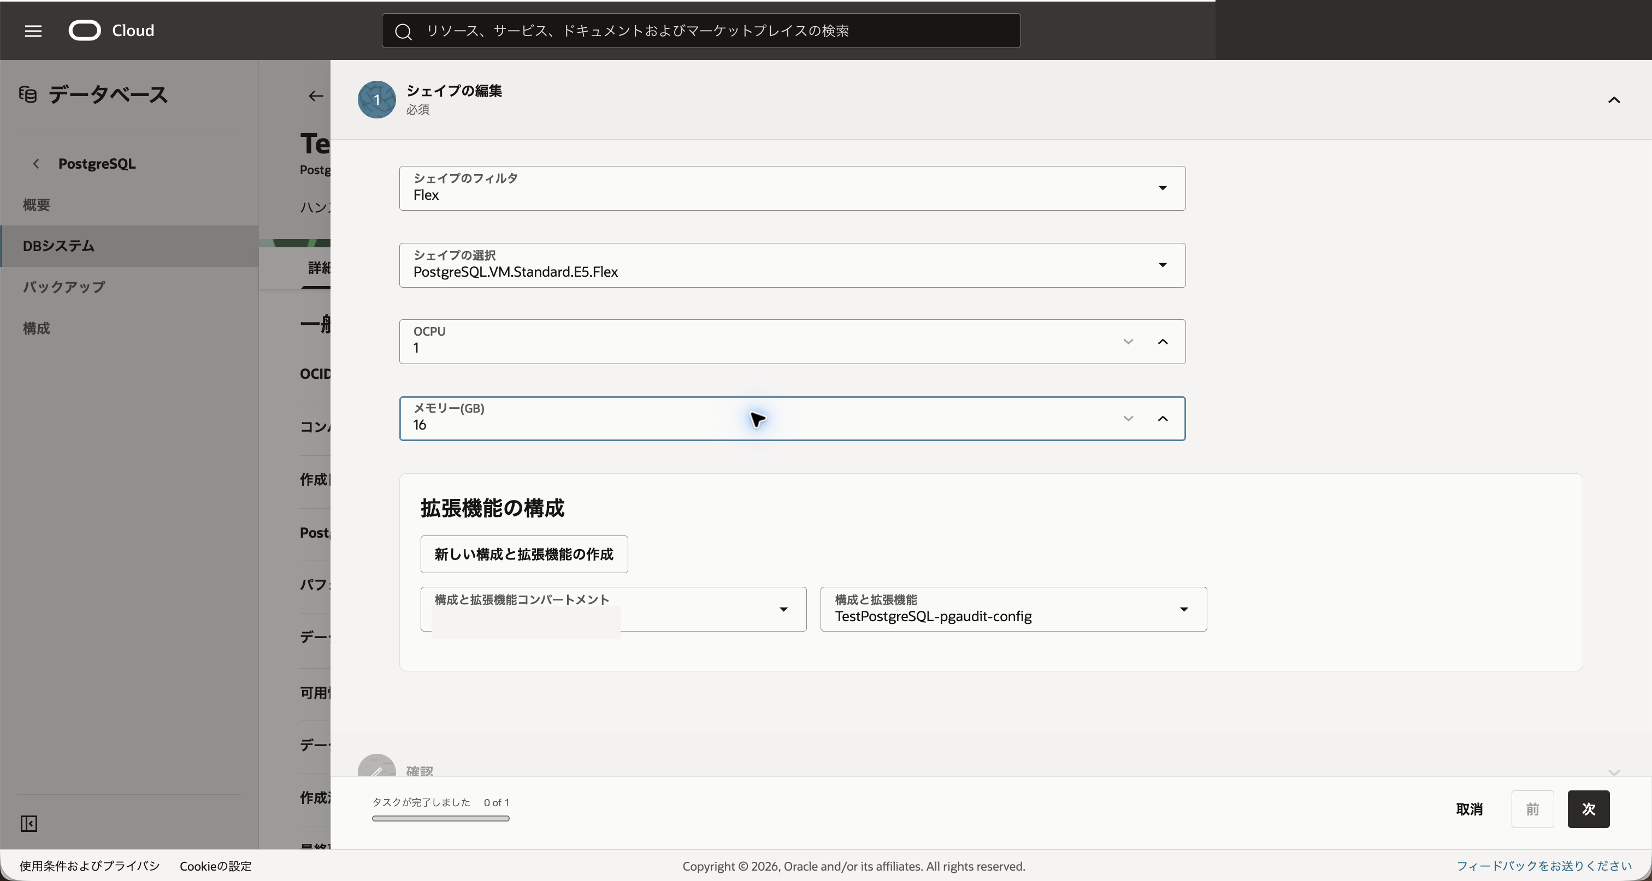The height and width of the screenshot is (881, 1652).
Task: Click the step 1 circle badge
Action: (x=376, y=99)
